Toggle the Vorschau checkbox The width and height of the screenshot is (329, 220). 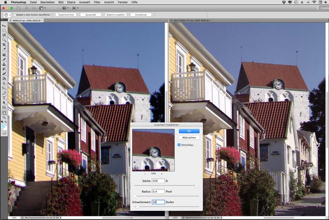179,144
